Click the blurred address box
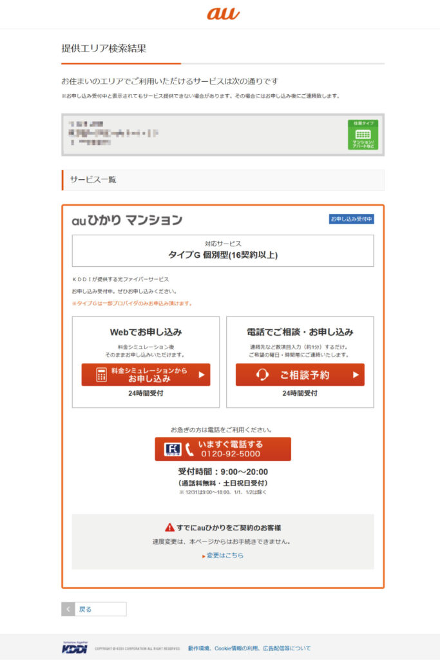 click(223, 135)
